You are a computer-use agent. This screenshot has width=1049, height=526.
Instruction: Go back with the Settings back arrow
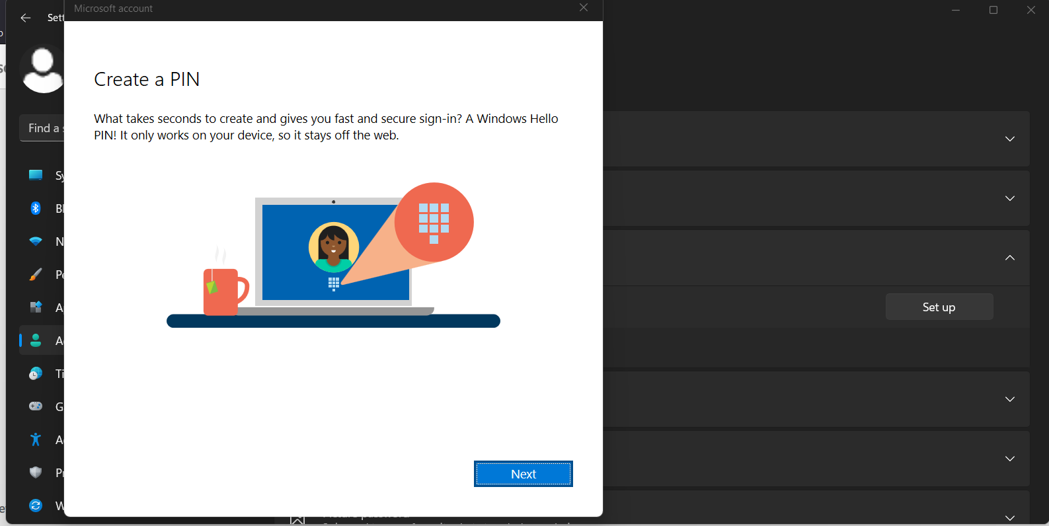pyautogui.click(x=26, y=18)
